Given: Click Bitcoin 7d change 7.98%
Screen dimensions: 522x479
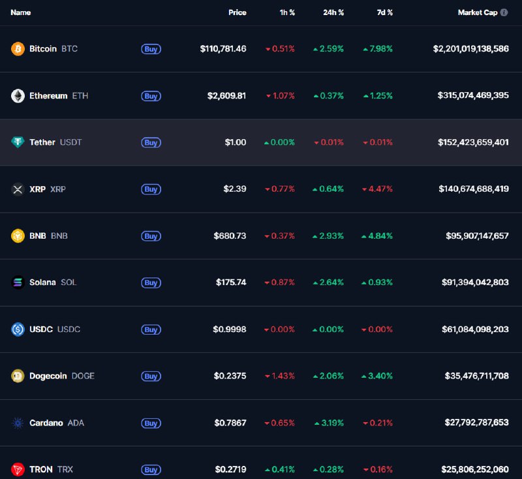Looking at the screenshot, I should pyautogui.click(x=378, y=49).
